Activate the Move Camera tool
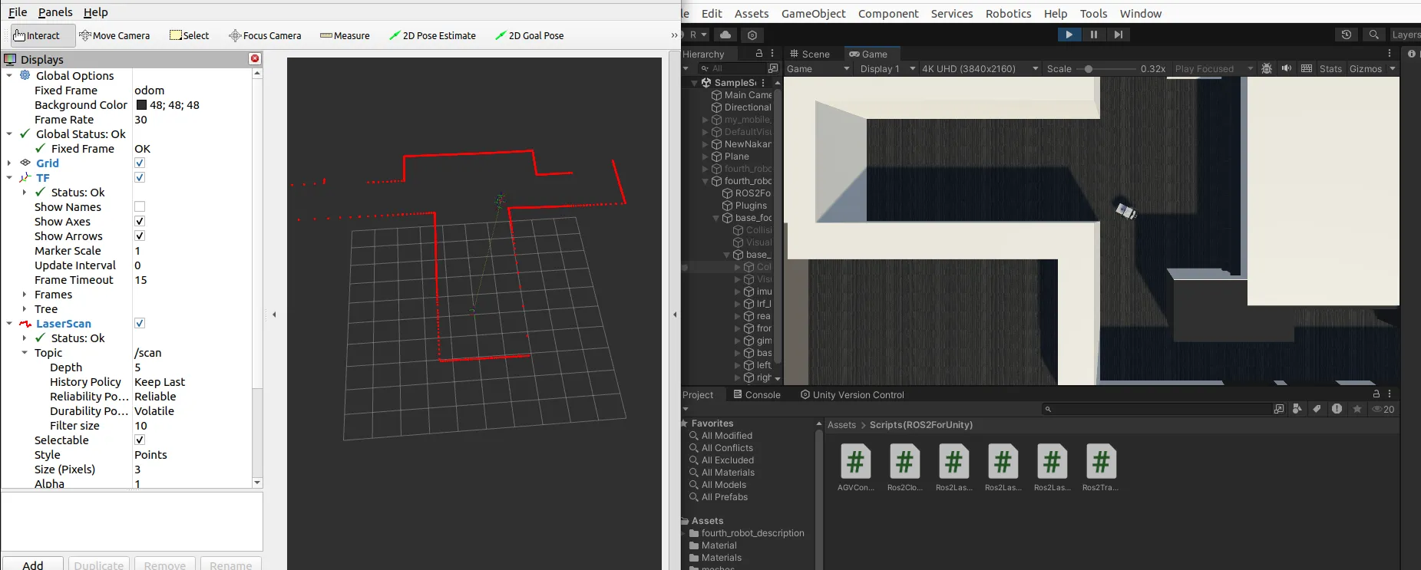The height and width of the screenshot is (570, 1421). pyautogui.click(x=114, y=35)
